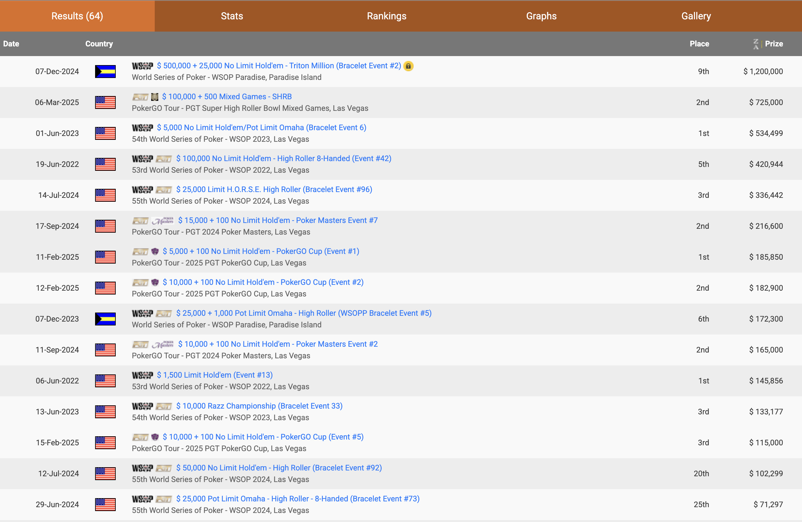Click the US flag on 06-Jun-2022 row
Viewport: 802px width, 522px height.
pos(105,381)
